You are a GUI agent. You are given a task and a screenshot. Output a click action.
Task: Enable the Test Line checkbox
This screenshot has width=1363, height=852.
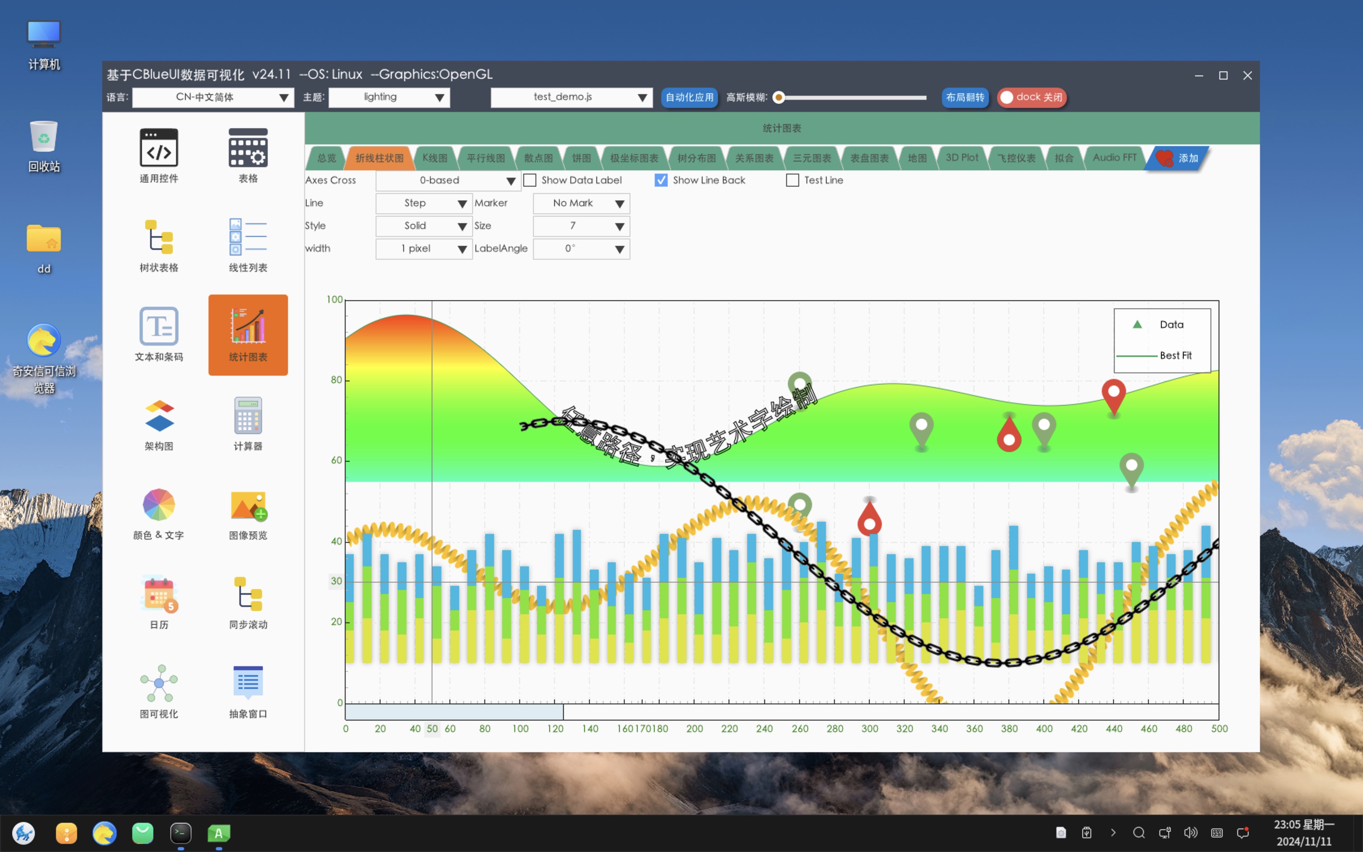[793, 180]
